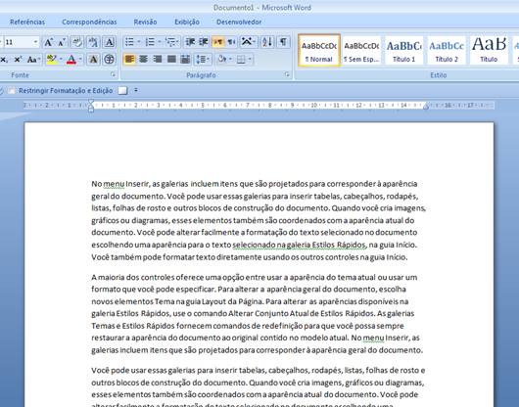
Task: Click the underlined word "menu" in first line
Action: [114, 184]
